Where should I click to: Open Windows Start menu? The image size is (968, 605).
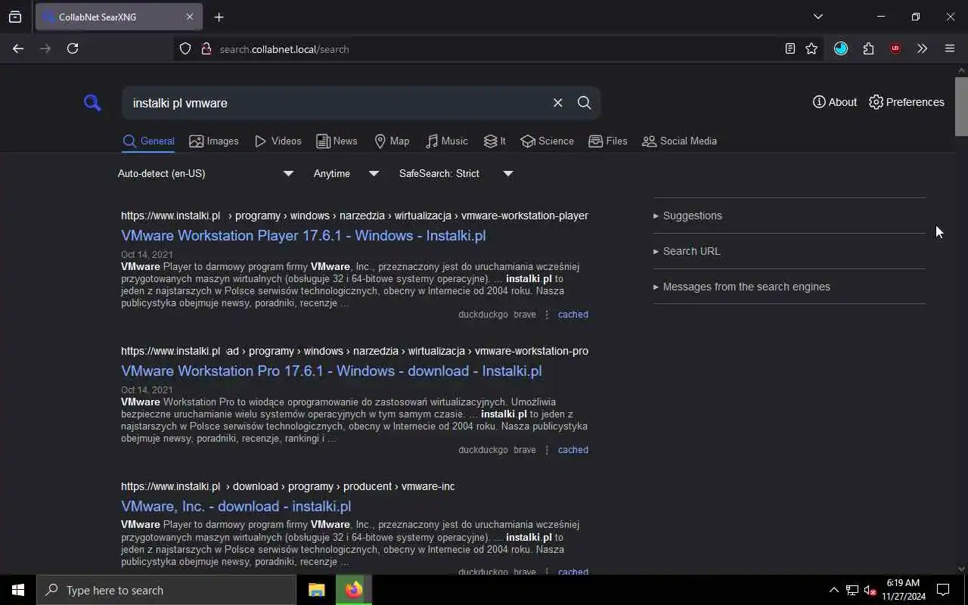coord(18,590)
